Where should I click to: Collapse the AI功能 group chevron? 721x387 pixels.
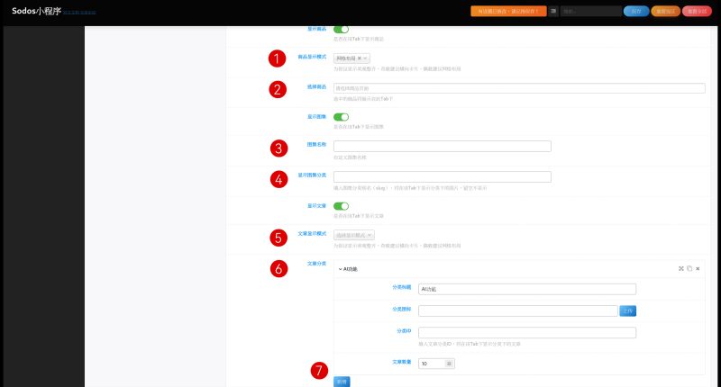340,268
